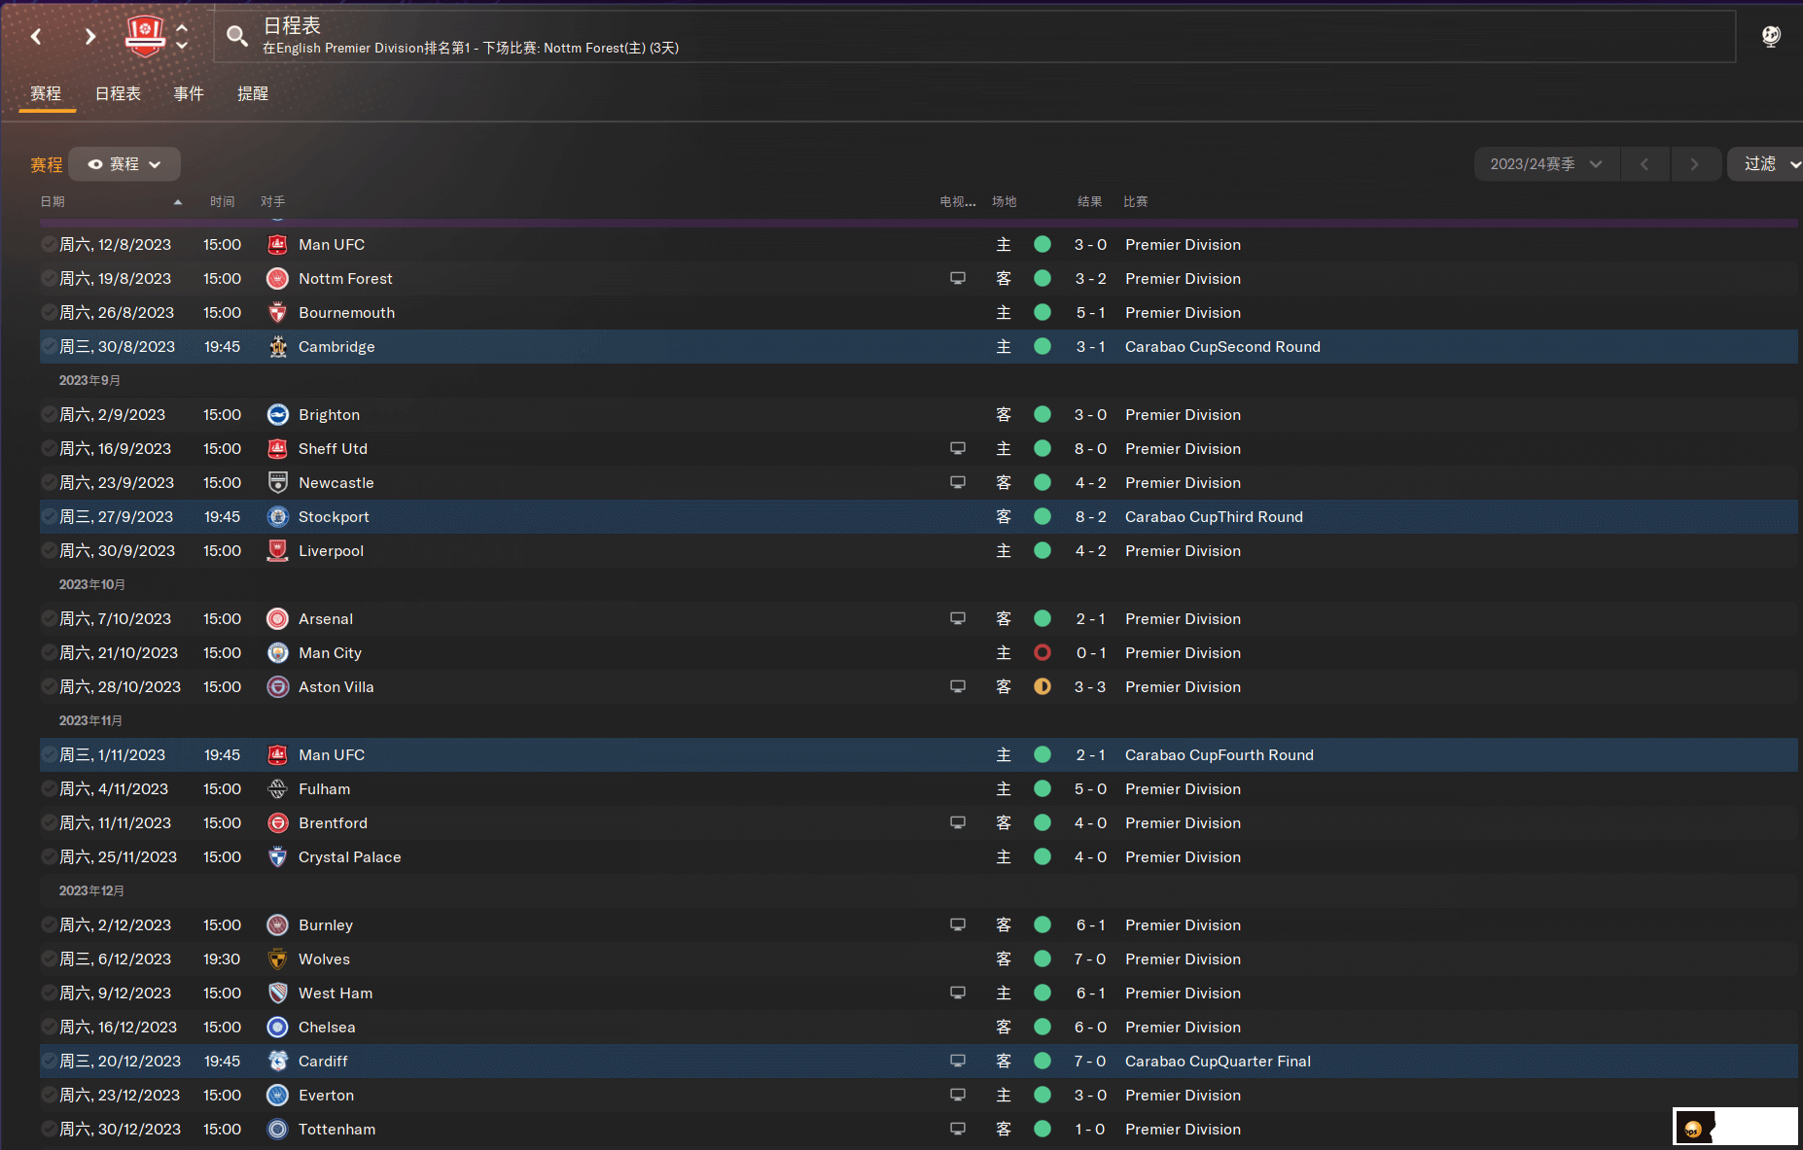1803x1150 pixels.
Task: Click the Nottm Forest club badge
Action: (277, 279)
